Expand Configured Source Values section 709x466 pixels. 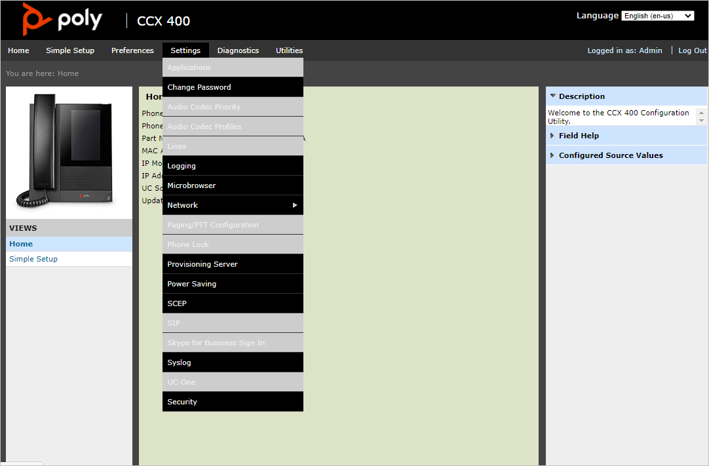626,155
